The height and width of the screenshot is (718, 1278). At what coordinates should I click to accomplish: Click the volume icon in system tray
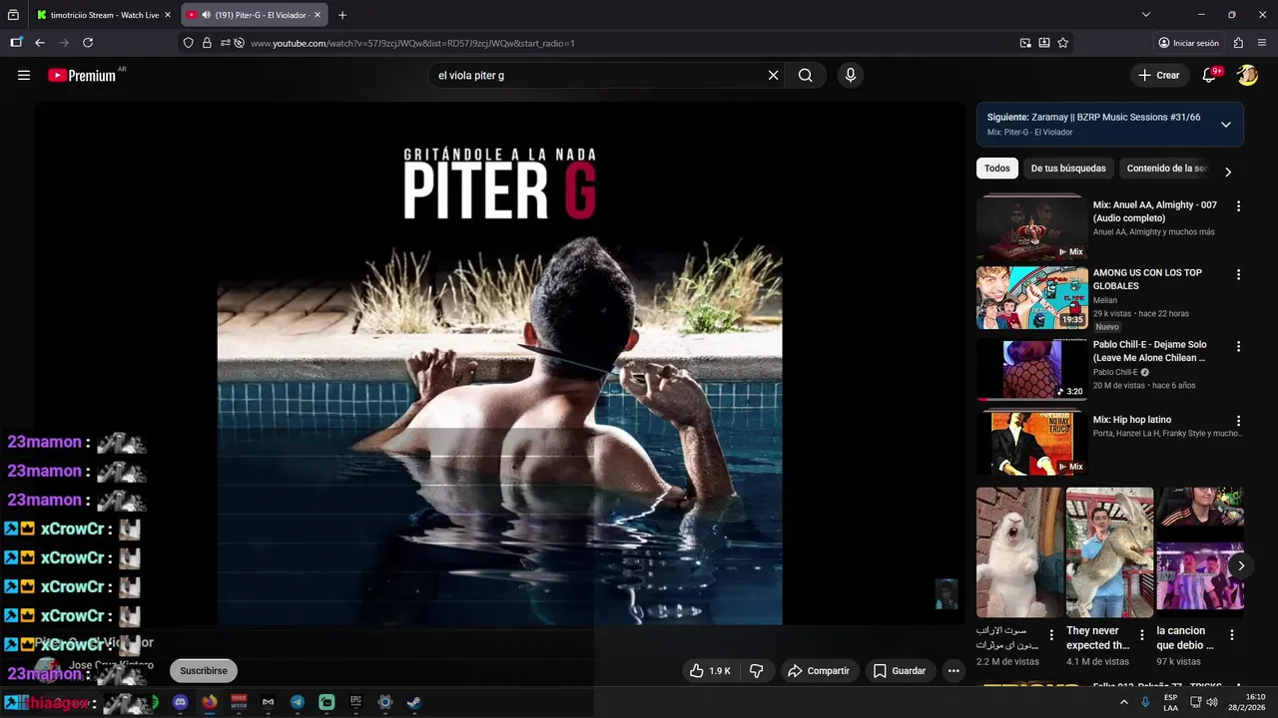point(1212,702)
